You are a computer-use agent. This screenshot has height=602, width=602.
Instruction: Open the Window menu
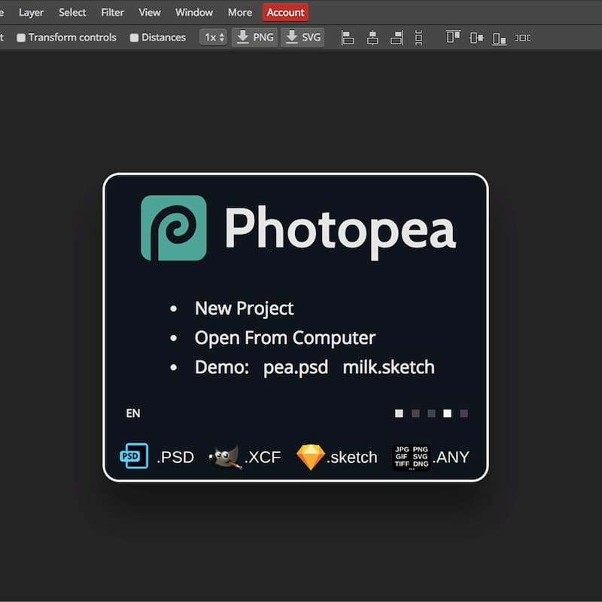point(193,12)
